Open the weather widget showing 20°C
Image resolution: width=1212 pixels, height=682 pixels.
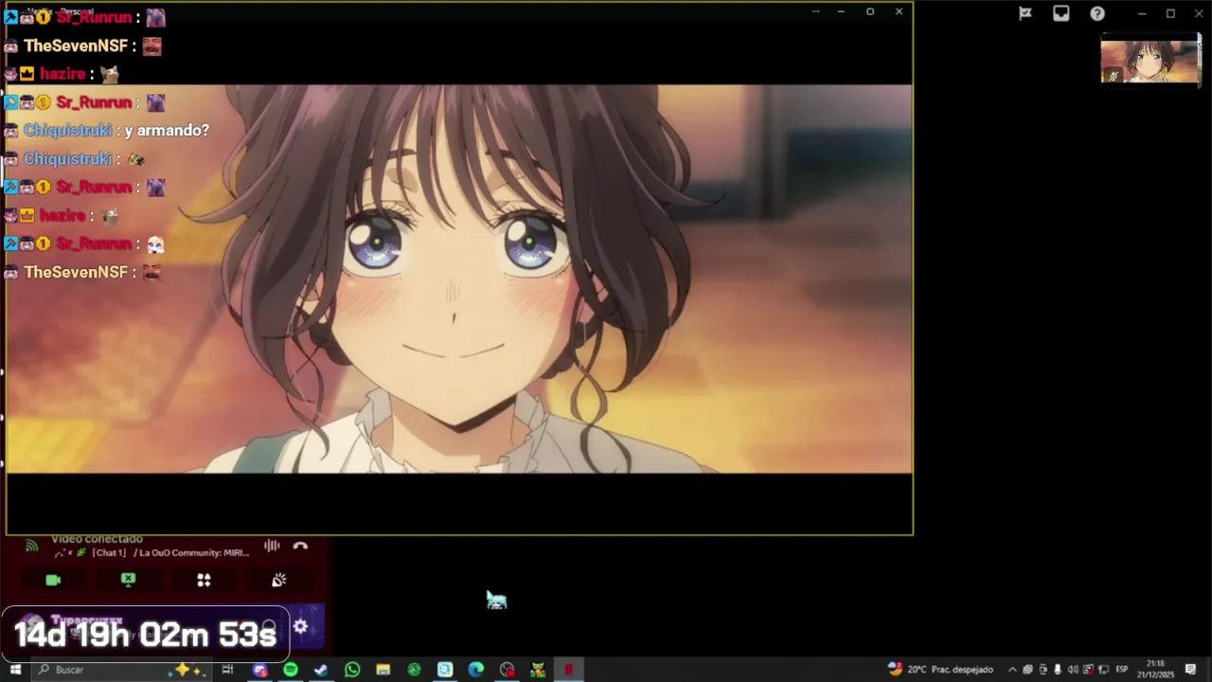(939, 670)
